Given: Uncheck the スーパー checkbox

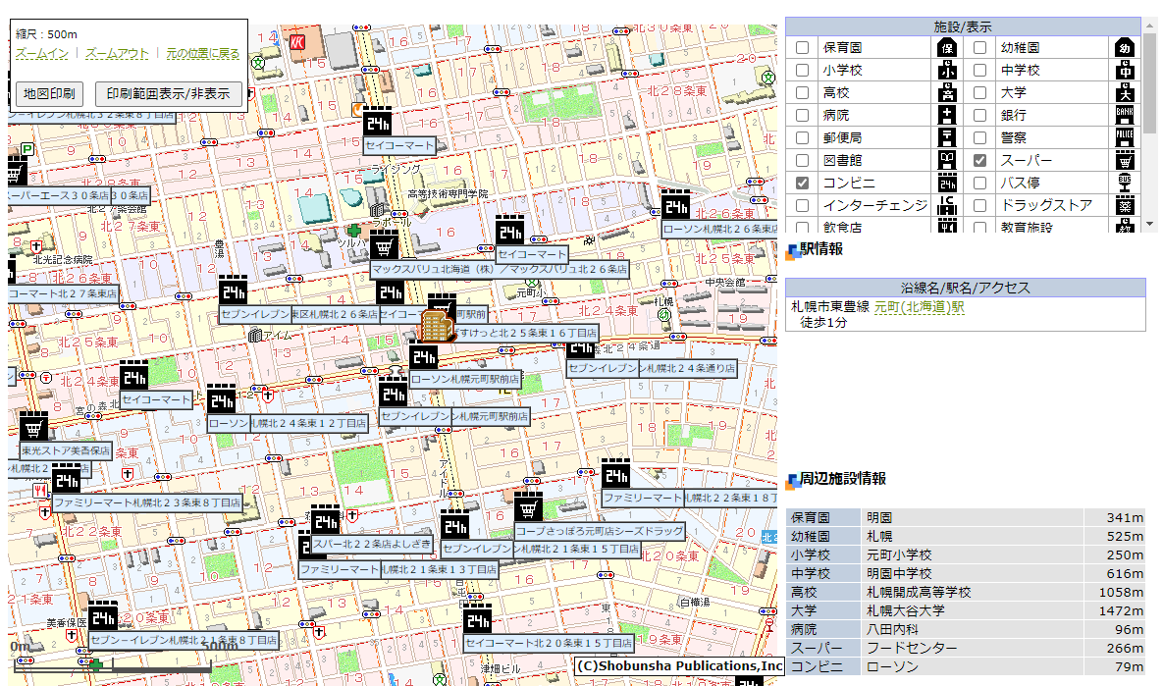Looking at the screenshot, I should click(x=979, y=161).
